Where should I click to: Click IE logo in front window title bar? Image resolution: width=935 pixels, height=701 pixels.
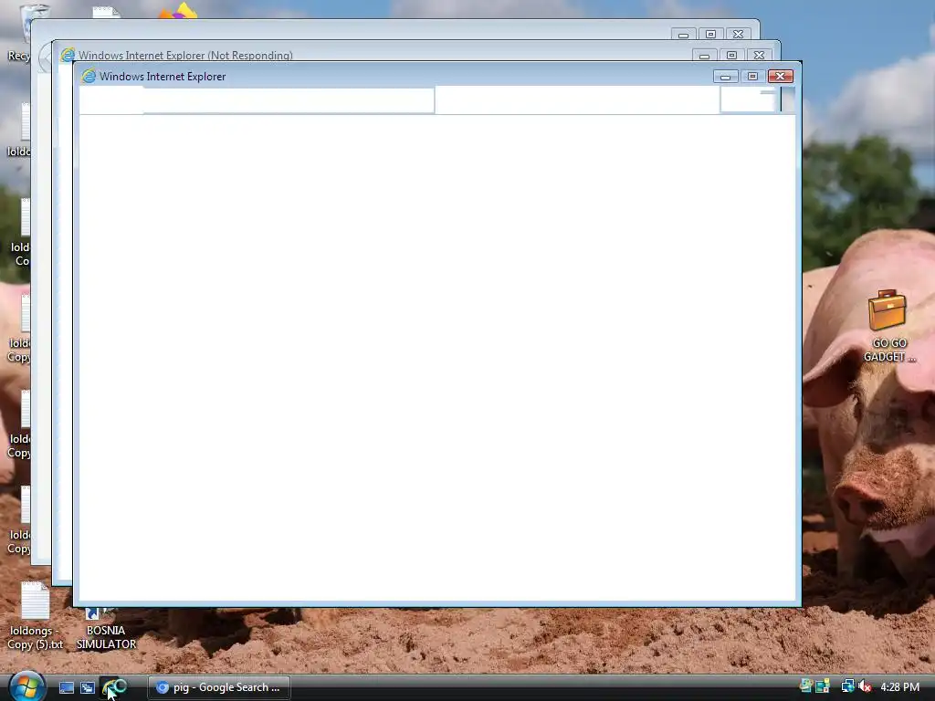89,76
